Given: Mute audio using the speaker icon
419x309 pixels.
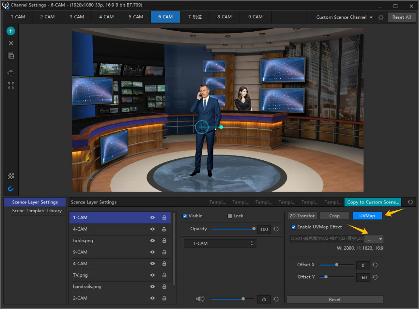Looking at the screenshot, I should 200,299.
